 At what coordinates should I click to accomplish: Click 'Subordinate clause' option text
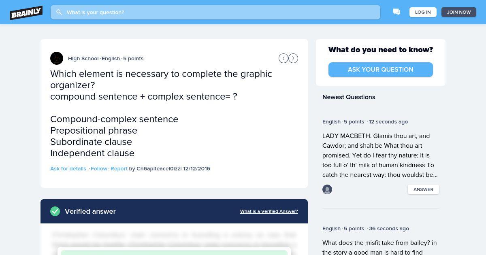[x=91, y=142]
